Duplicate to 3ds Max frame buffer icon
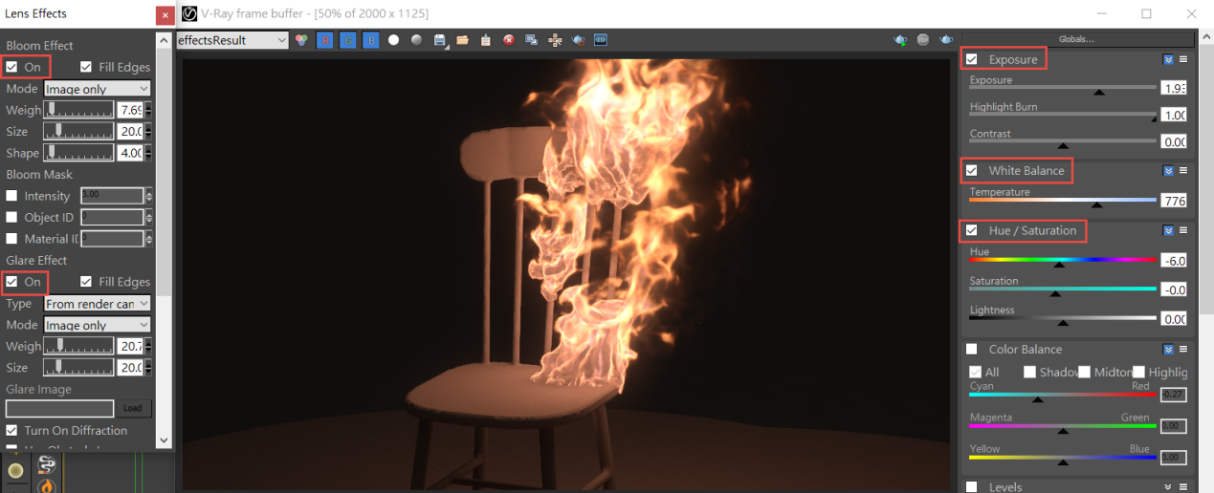Image resolution: width=1214 pixels, height=493 pixels. tap(532, 40)
